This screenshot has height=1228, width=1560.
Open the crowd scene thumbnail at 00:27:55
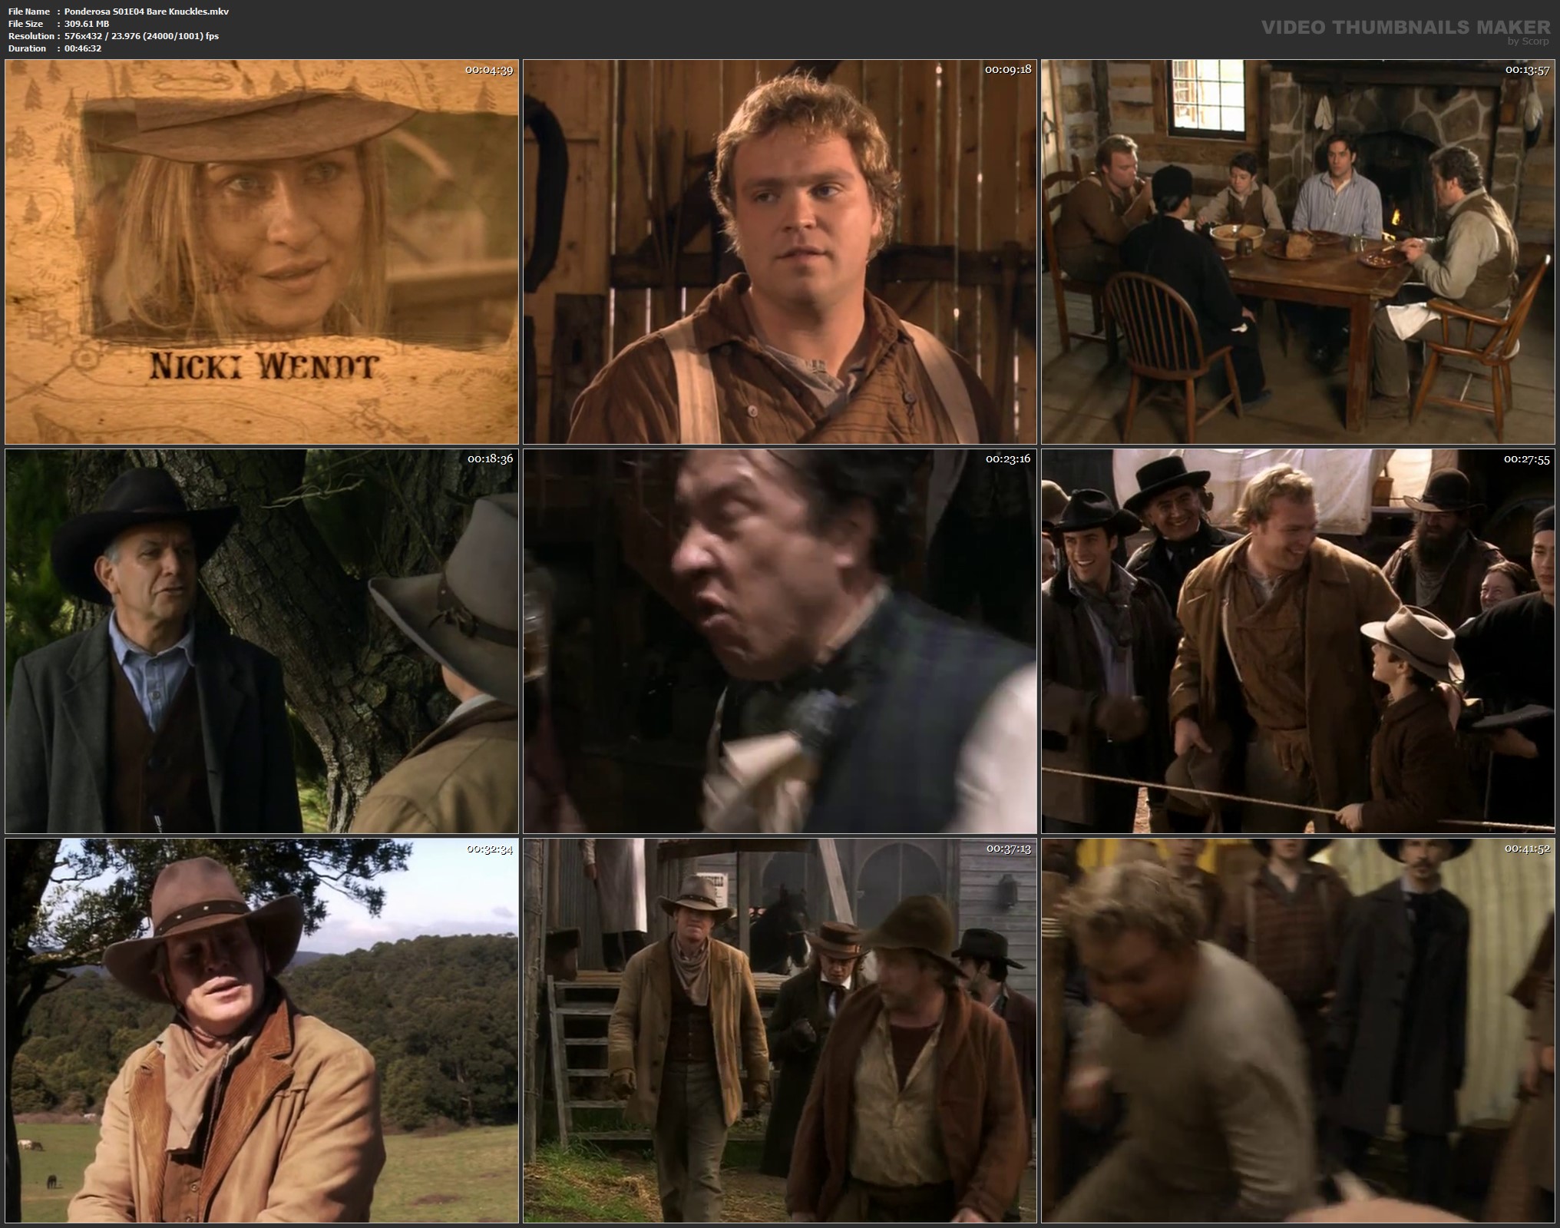(1297, 641)
